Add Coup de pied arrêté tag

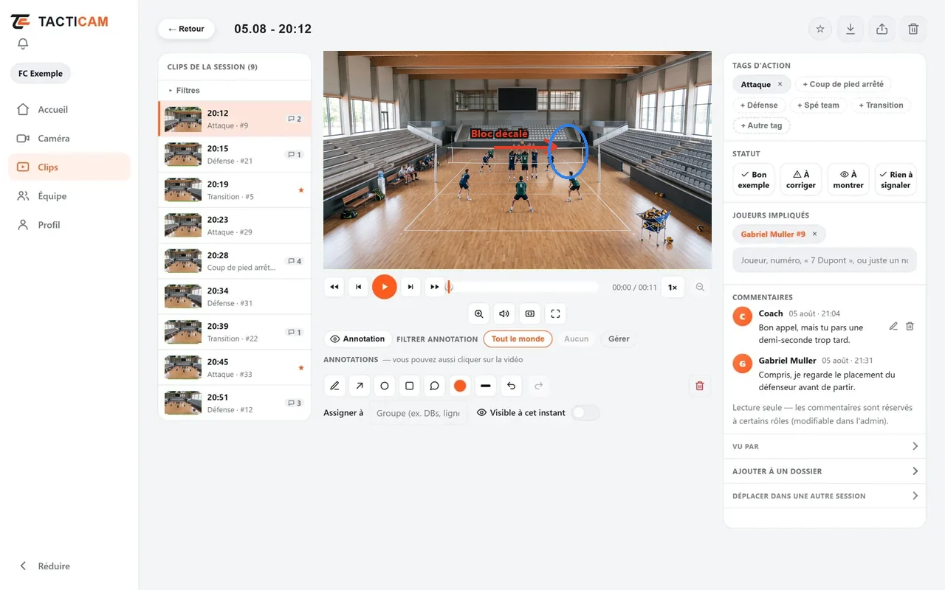tap(843, 85)
